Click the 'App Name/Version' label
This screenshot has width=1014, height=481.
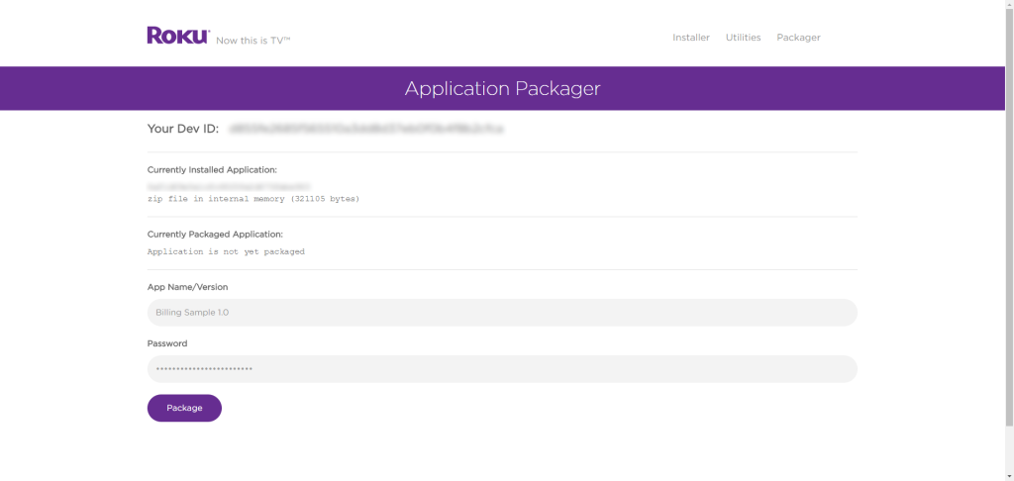187,286
